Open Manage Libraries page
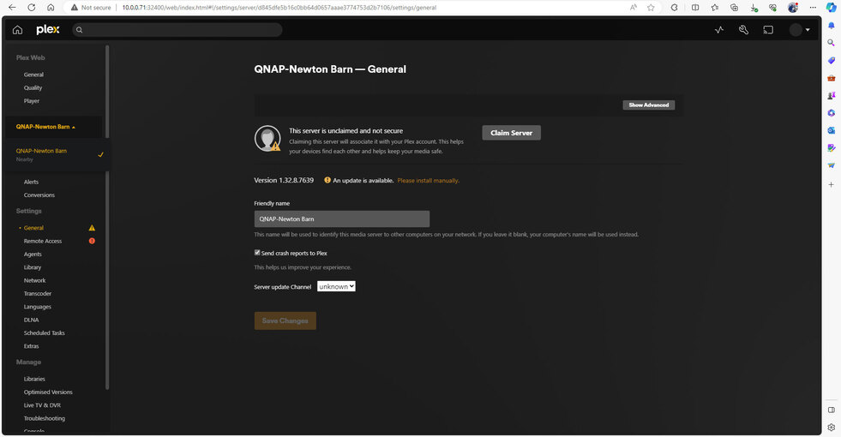 tap(34, 379)
